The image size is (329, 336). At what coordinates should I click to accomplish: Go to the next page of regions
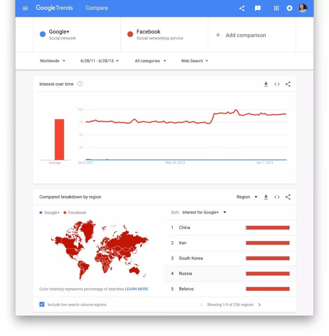(260, 305)
